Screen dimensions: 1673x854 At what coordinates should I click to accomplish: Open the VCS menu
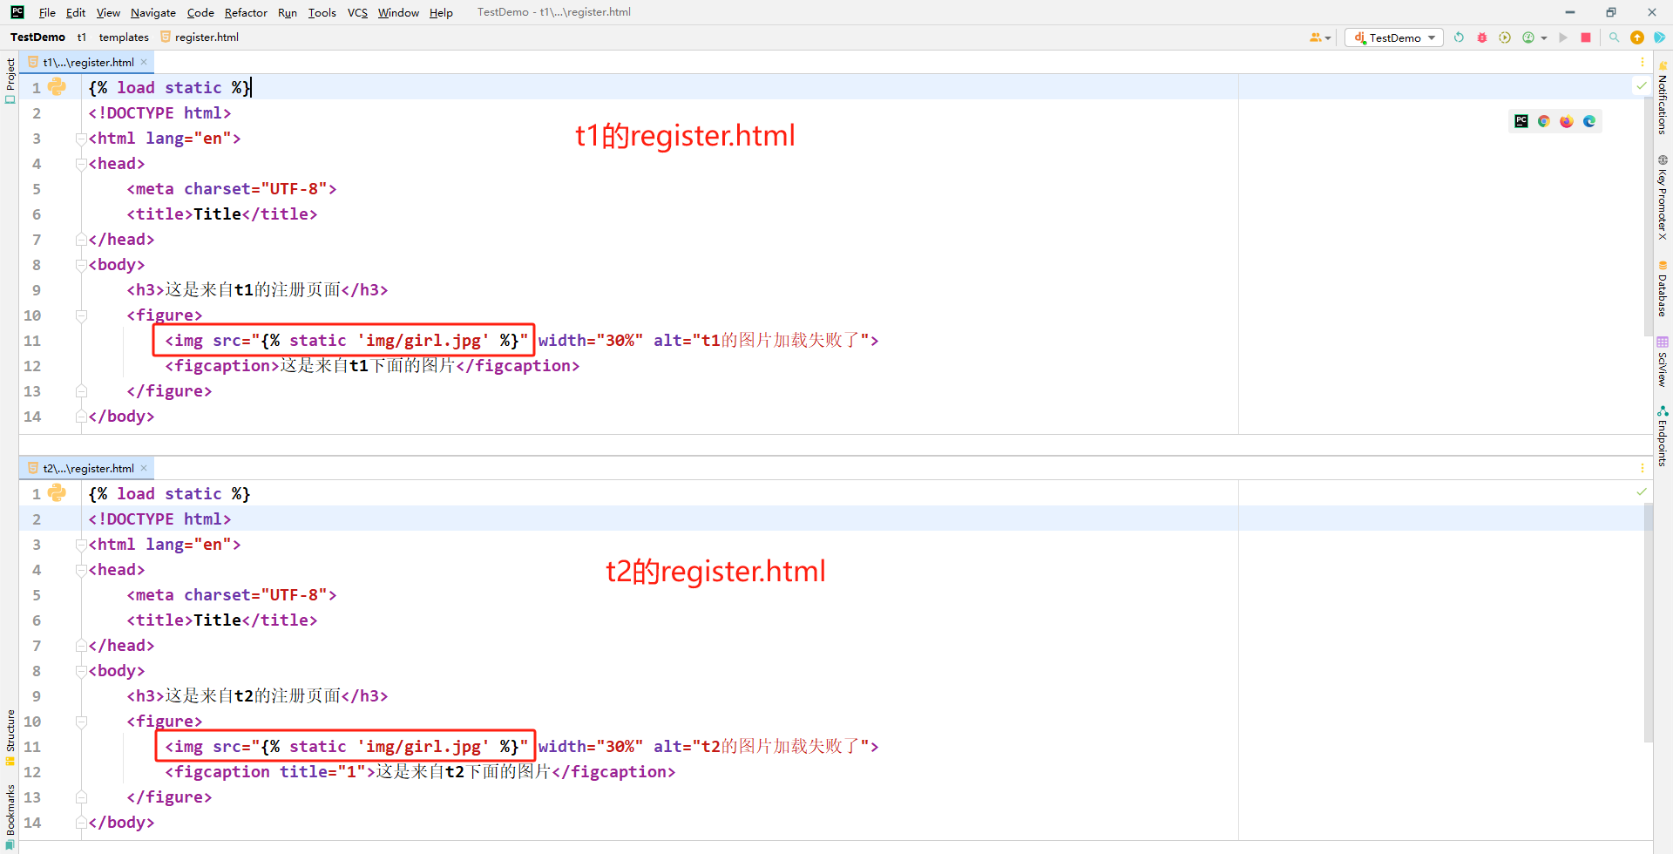point(357,12)
